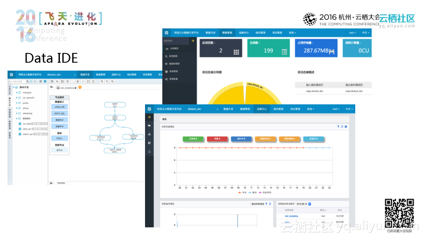The height and width of the screenshot is (238, 424).
Task: Toggle 昨天 series in chart legend
Action: tap(252, 193)
